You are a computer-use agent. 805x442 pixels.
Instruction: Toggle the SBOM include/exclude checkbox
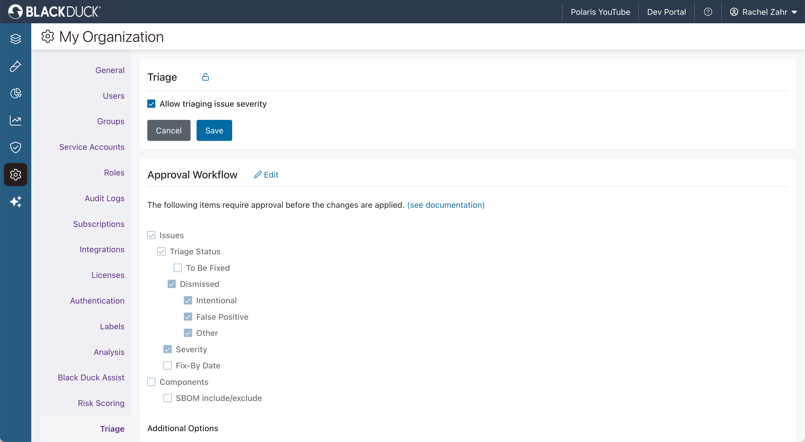tap(167, 398)
